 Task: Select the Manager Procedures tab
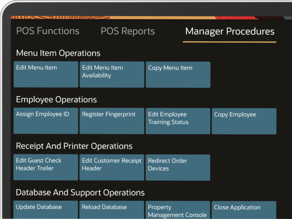tap(230, 31)
